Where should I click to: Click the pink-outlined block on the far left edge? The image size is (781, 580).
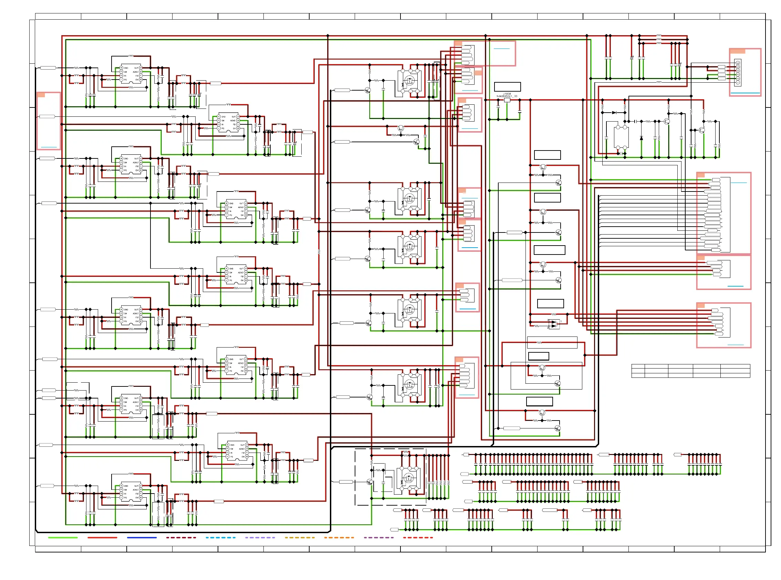[x=49, y=121]
